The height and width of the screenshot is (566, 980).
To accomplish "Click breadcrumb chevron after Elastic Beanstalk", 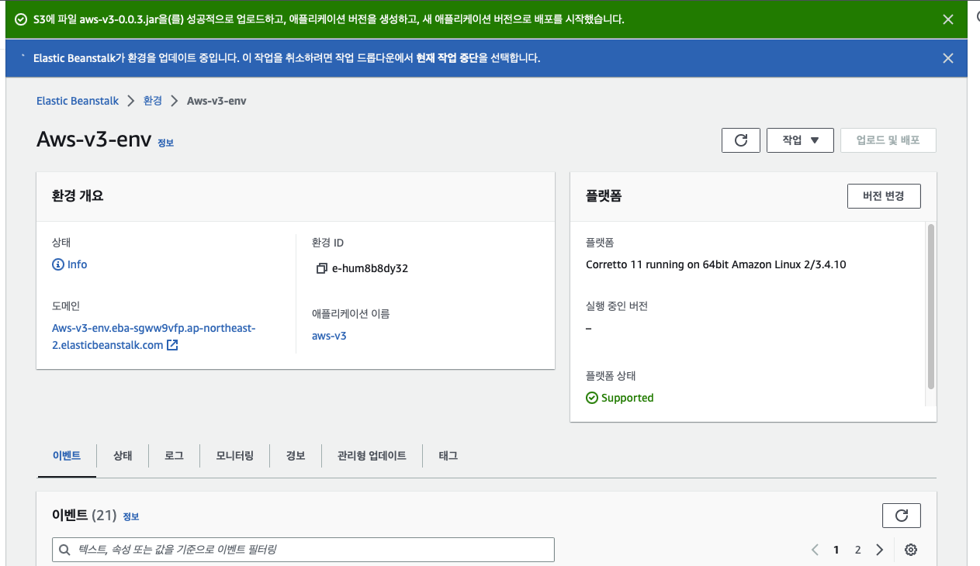I will point(131,101).
